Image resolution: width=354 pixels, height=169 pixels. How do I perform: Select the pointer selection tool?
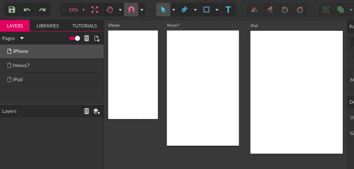coord(163,10)
